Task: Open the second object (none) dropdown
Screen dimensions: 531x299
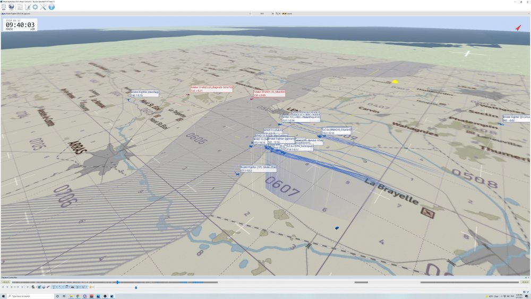Action: pos(406,14)
